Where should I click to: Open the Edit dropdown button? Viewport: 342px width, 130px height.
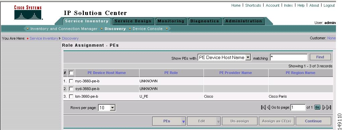tap(204, 121)
